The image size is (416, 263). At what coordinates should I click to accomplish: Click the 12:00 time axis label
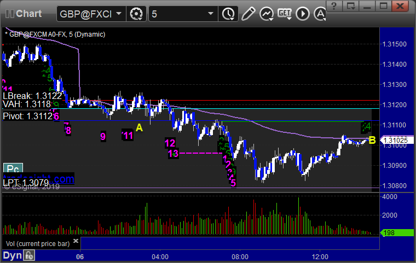320,257
